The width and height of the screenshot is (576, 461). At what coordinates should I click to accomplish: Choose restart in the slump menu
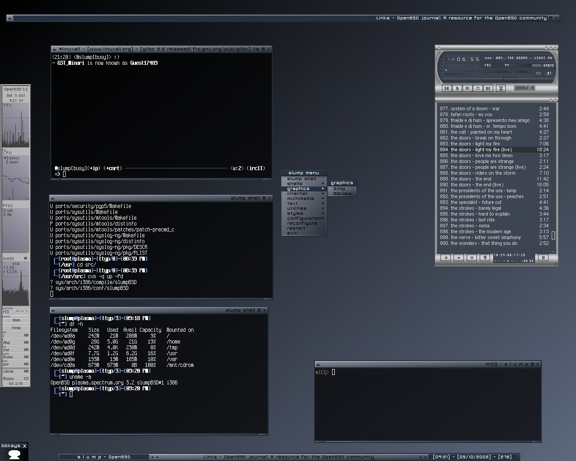[296, 228]
